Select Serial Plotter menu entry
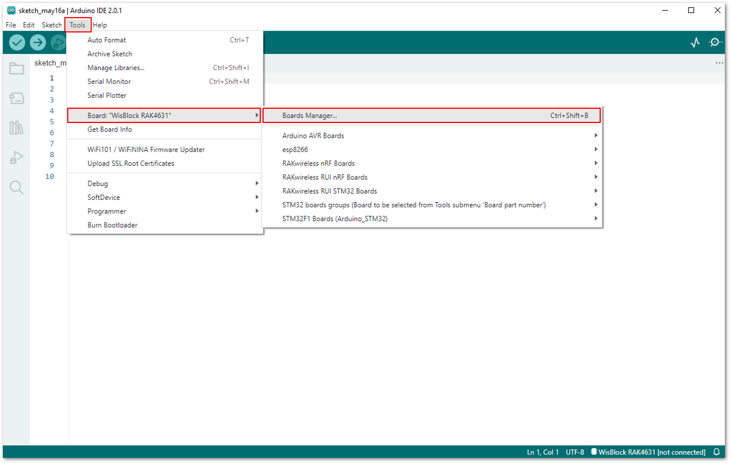 165,96
